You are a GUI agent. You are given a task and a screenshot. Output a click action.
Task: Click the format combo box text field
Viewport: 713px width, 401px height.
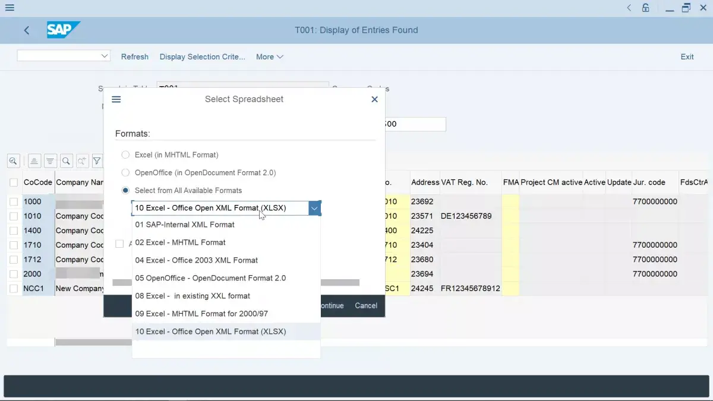pyautogui.click(x=220, y=208)
